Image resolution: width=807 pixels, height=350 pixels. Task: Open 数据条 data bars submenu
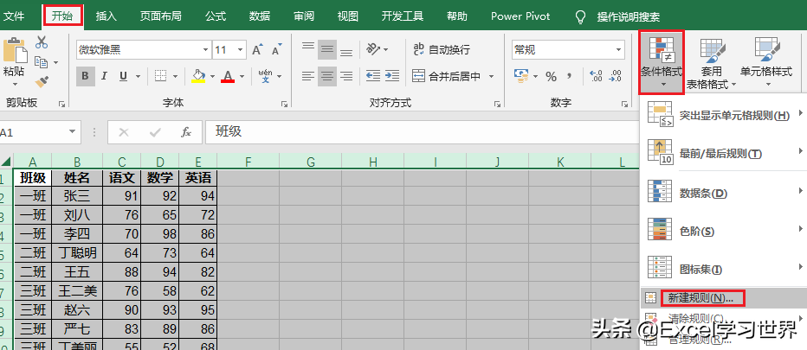(723, 192)
